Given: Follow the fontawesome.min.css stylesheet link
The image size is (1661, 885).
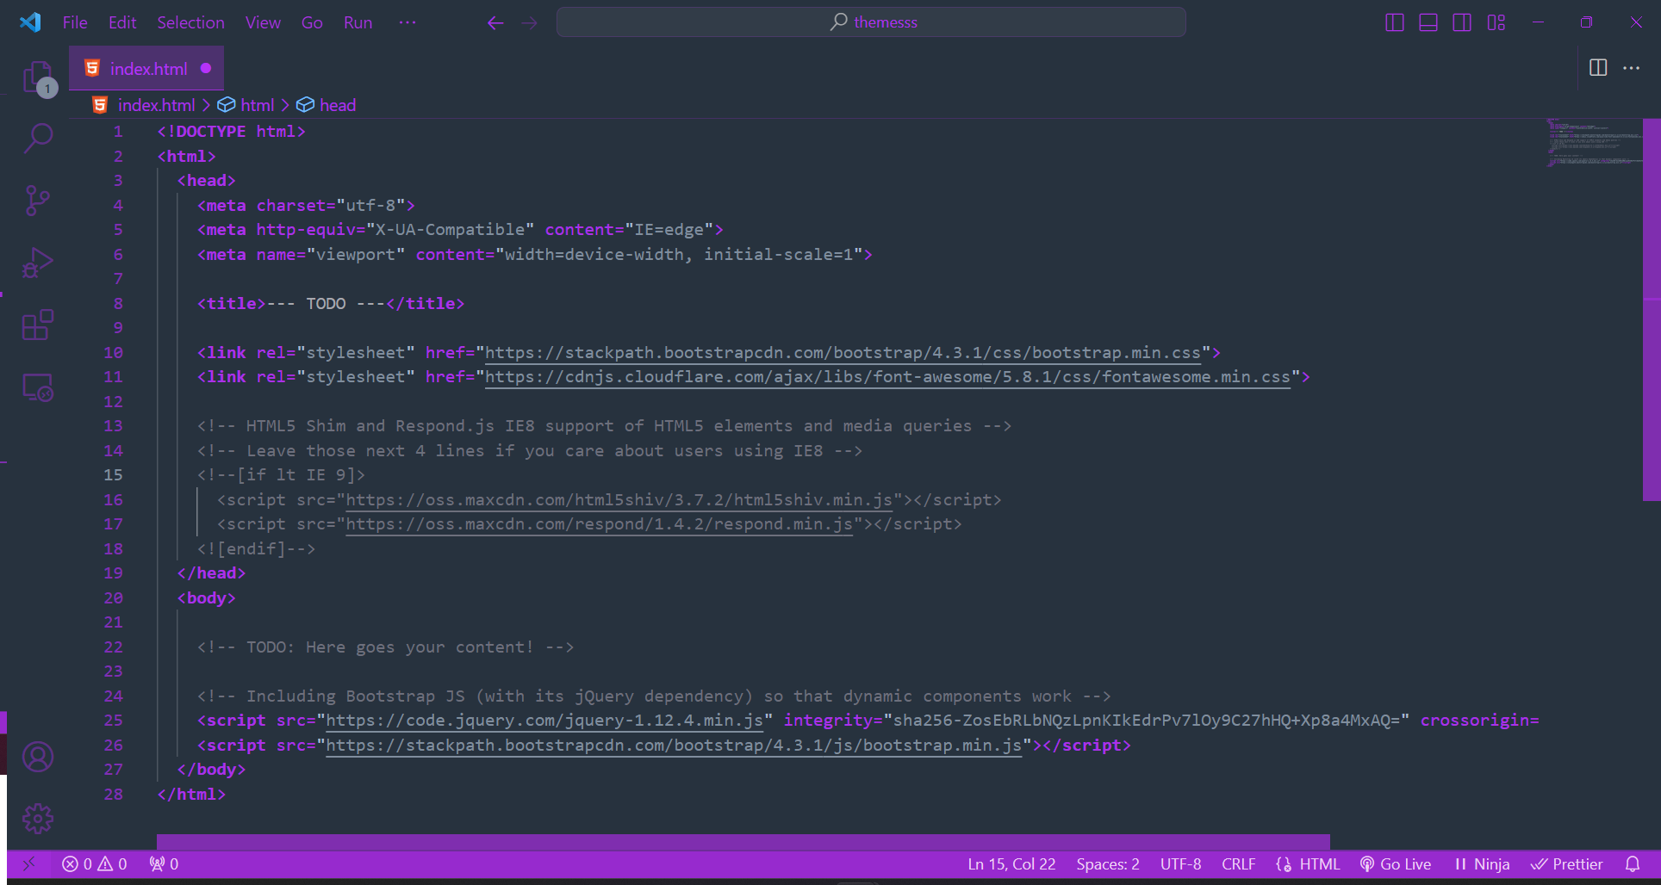Looking at the screenshot, I should click(x=887, y=377).
